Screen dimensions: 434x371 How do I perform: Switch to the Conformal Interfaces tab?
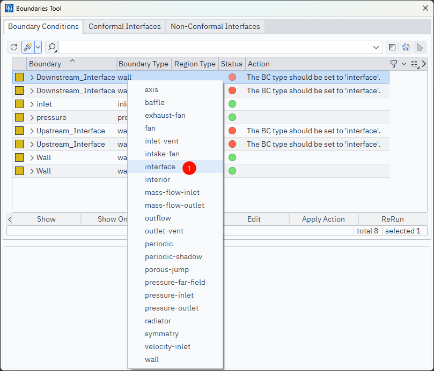(x=124, y=26)
